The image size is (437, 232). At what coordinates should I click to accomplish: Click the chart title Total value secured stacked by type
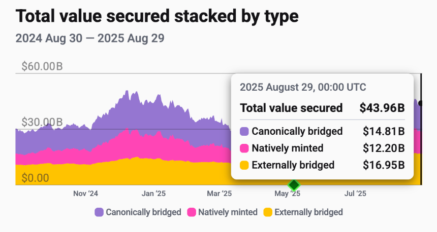coord(157,16)
